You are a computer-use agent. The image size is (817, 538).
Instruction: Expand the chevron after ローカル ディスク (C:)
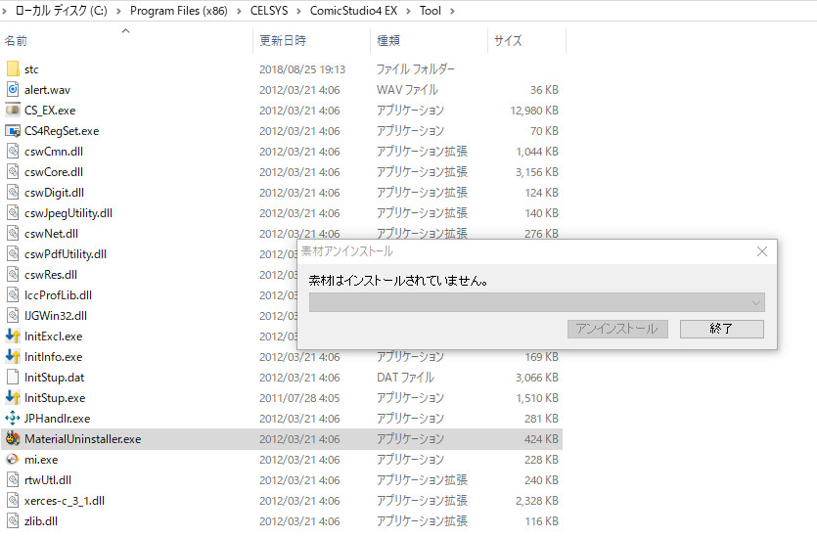coord(118,11)
